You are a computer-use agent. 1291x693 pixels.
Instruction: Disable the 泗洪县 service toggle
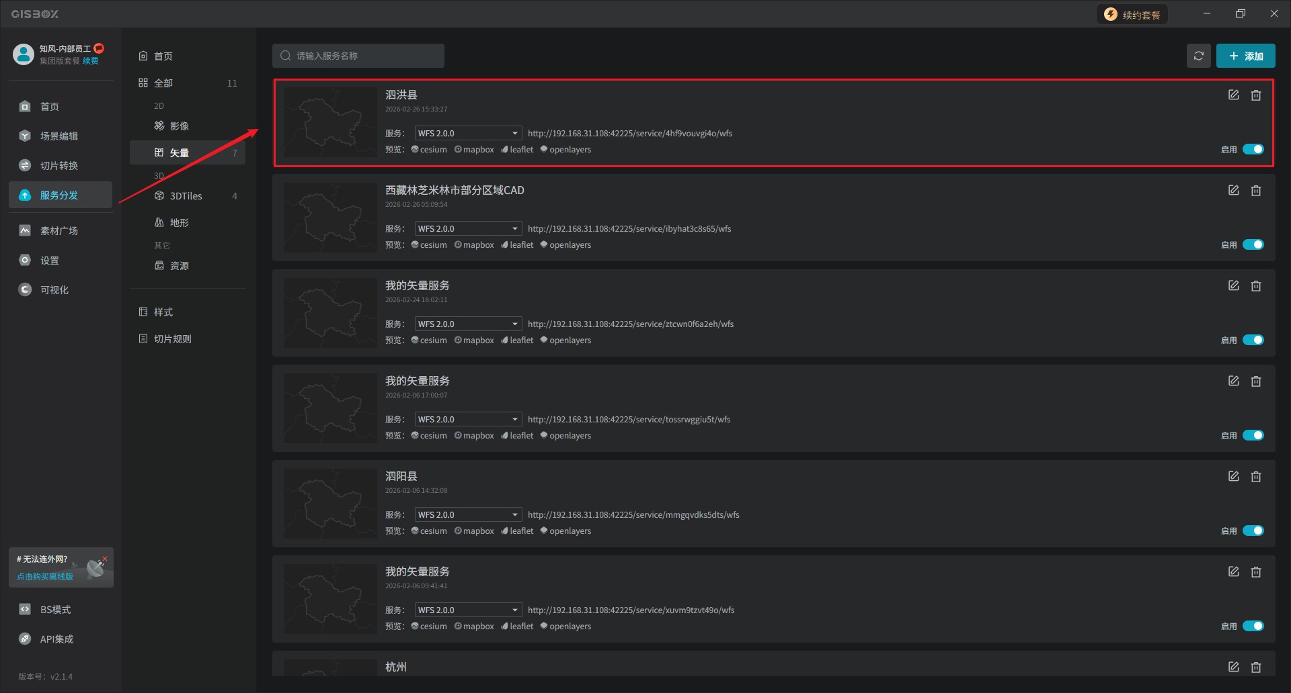coord(1253,149)
